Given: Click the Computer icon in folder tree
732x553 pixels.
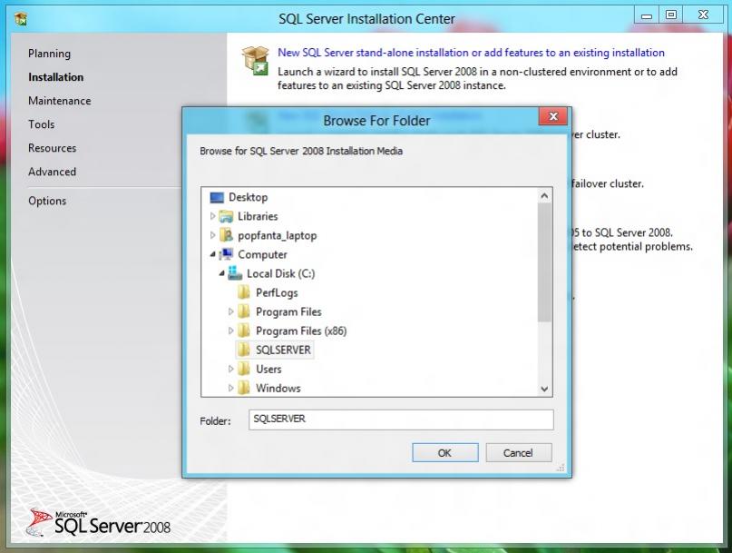Looking at the screenshot, I should pos(227,254).
